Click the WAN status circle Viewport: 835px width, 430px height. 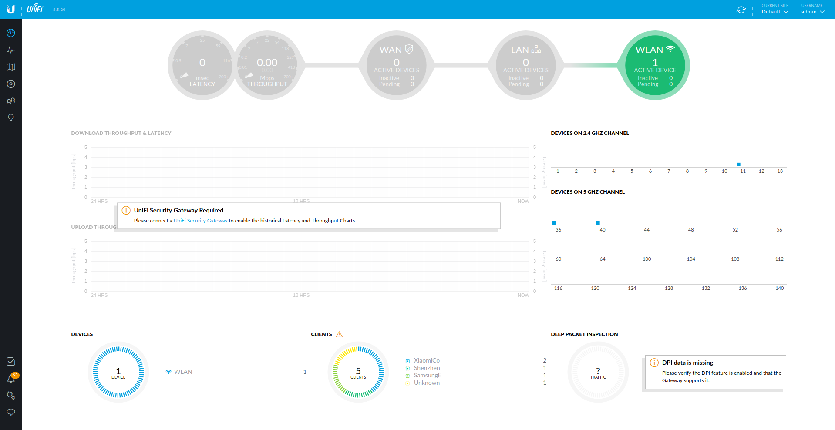(396, 65)
